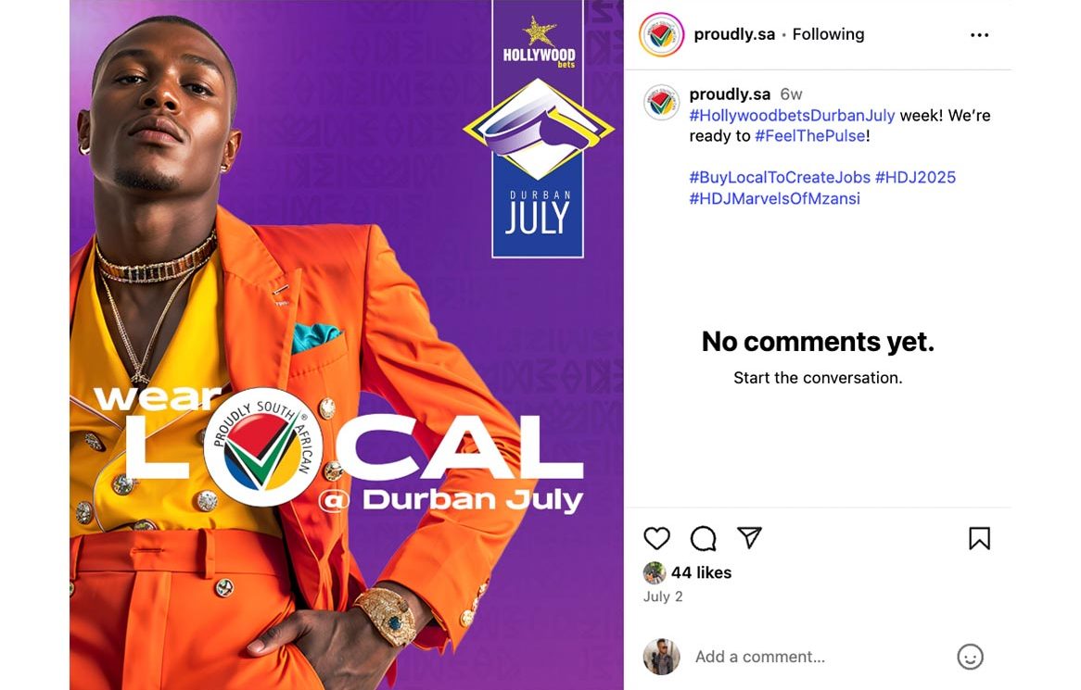The width and height of the screenshot is (1081, 690).
Task: View the 44 likes list
Action: point(701,573)
